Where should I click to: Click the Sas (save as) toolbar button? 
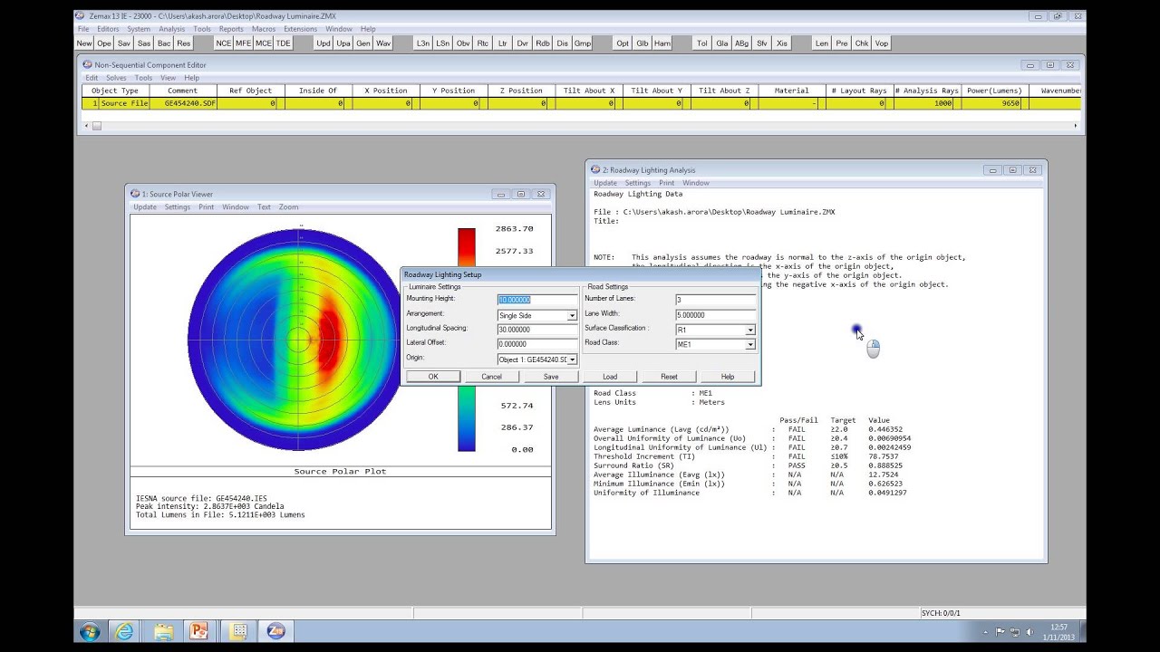144,43
